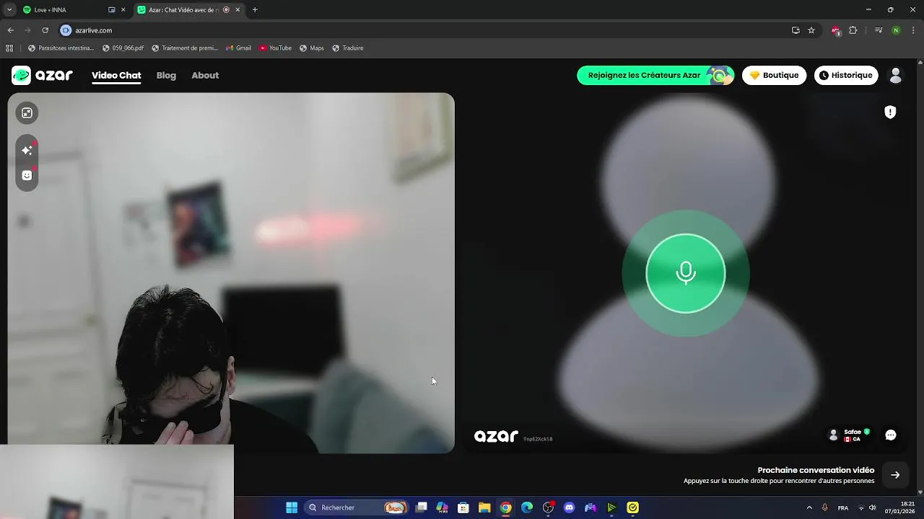Open the volume control in system tray
Viewport: 924px width, 519px height.
873,507
